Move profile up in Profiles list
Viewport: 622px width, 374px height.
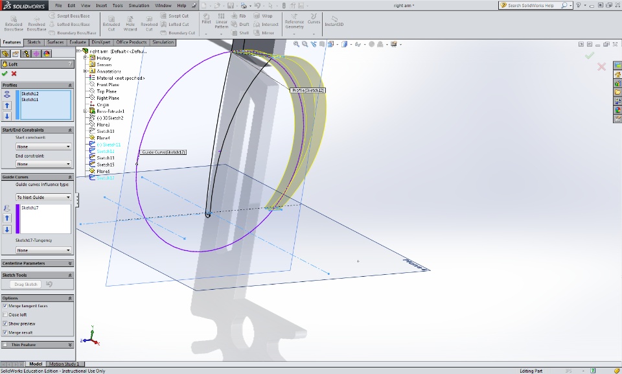(7, 105)
